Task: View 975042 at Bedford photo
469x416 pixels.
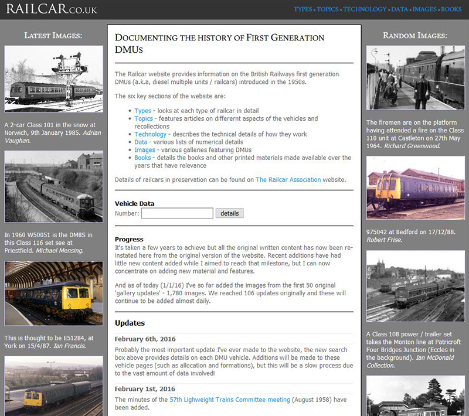Action: coord(416,188)
